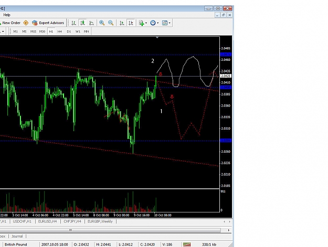Screen dimensions: 328x247
Task: Select the M1 timeframe
Action: click(x=15, y=31)
